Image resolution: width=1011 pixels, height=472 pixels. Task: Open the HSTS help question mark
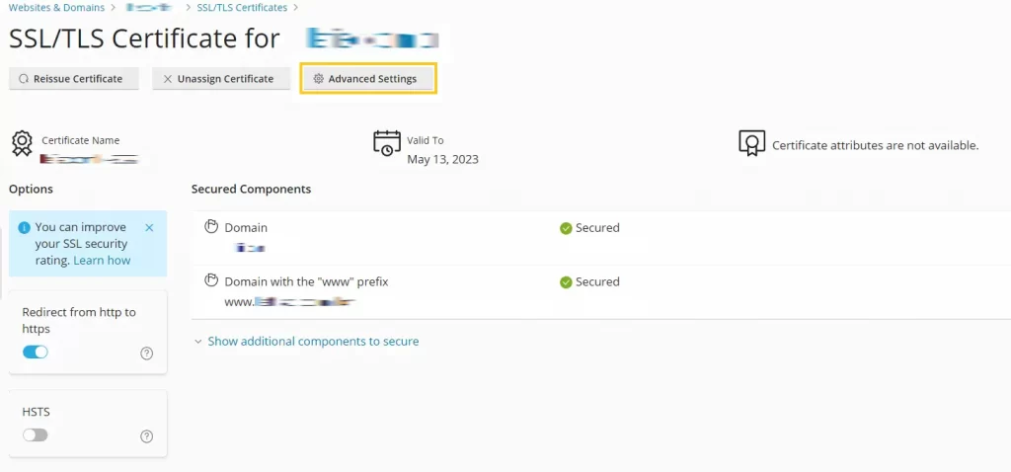tap(146, 436)
